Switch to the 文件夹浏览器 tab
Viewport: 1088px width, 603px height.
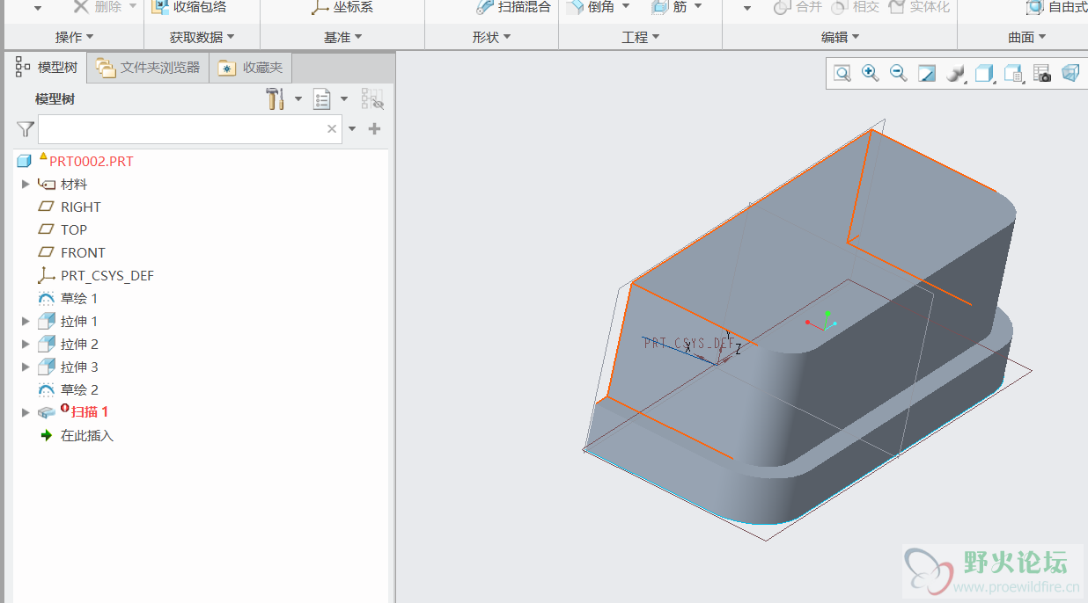pos(149,68)
